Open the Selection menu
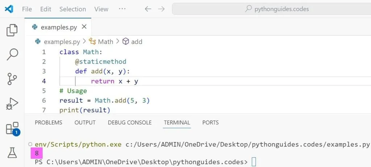The width and height of the screenshot is (371, 167). tap(72, 9)
